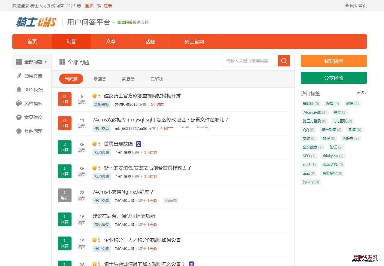Open the 问答 navigation tab
This screenshot has width=384, height=266.
click(72, 41)
